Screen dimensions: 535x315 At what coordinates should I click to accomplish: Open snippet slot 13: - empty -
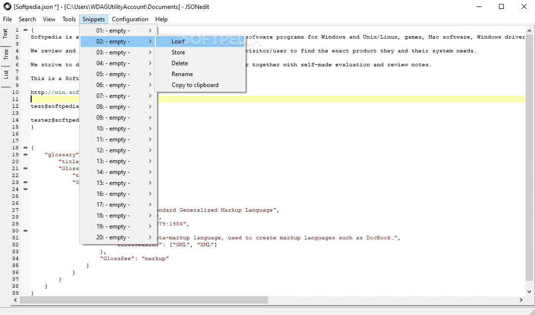pyautogui.click(x=118, y=161)
